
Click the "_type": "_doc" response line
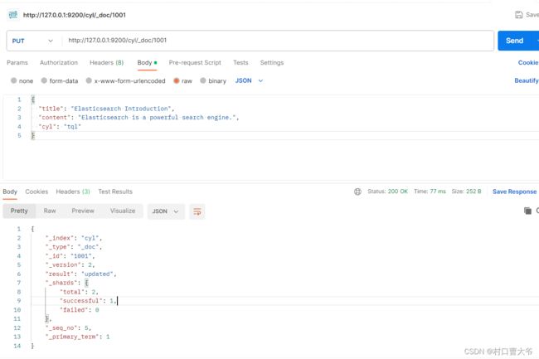[74, 247]
